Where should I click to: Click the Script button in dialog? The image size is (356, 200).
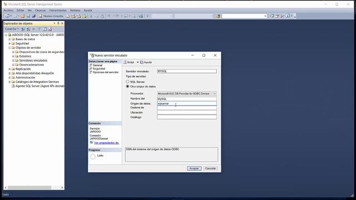coord(129,62)
